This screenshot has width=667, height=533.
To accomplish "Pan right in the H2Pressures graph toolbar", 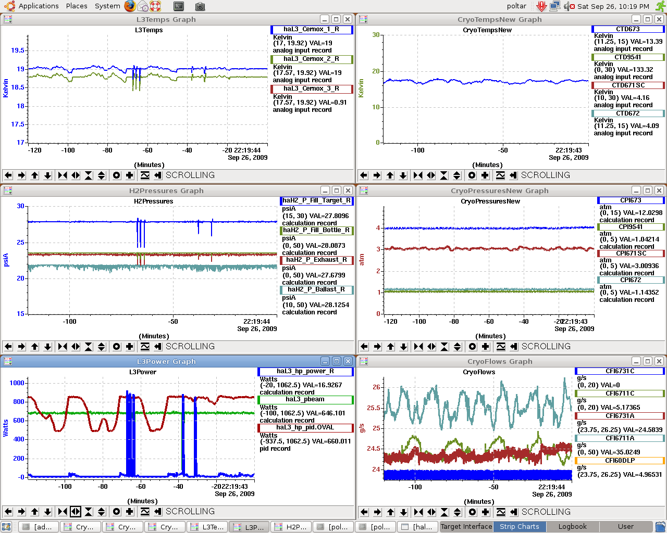I will tap(21, 347).
